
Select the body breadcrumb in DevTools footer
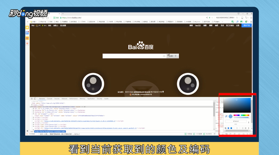coord(50,132)
